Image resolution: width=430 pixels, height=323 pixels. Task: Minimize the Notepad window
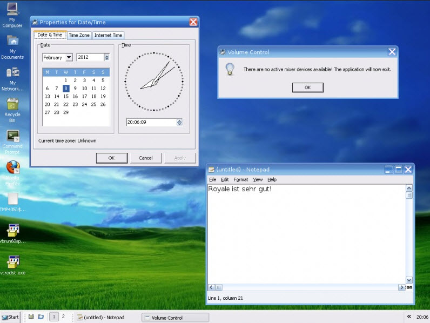pyautogui.click(x=388, y=170)
